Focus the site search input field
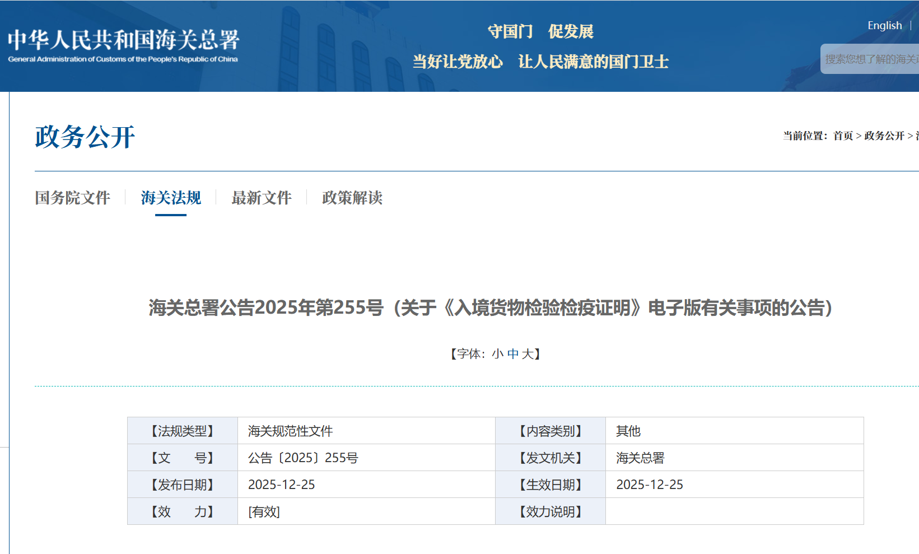Image resolution: width=919 pixels, height=554 pixels. coord(871,59)
